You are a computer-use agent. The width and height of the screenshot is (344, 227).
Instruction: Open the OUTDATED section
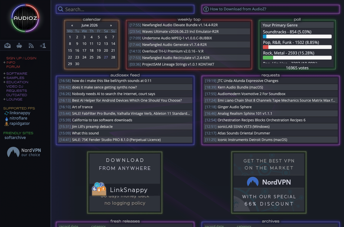(x=17, y=95)
